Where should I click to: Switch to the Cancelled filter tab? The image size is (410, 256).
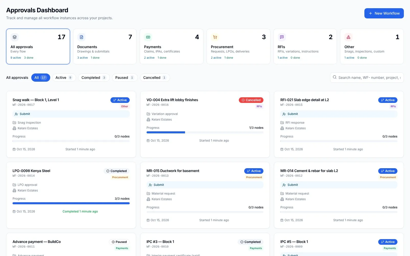pos(155,78)
